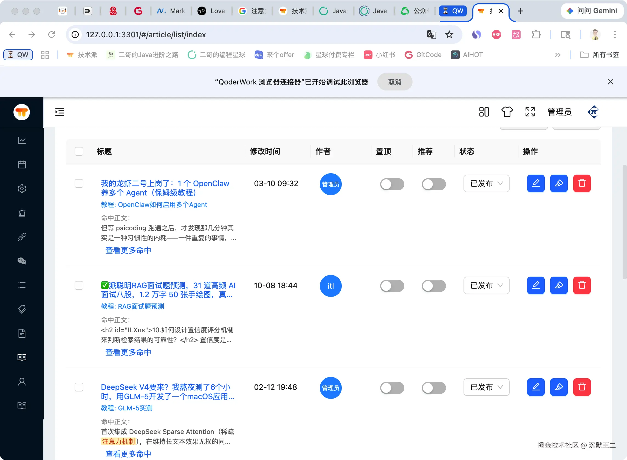Dismiss the debugging banner with X
Viewport: 627px width, 460px height.
610,82
